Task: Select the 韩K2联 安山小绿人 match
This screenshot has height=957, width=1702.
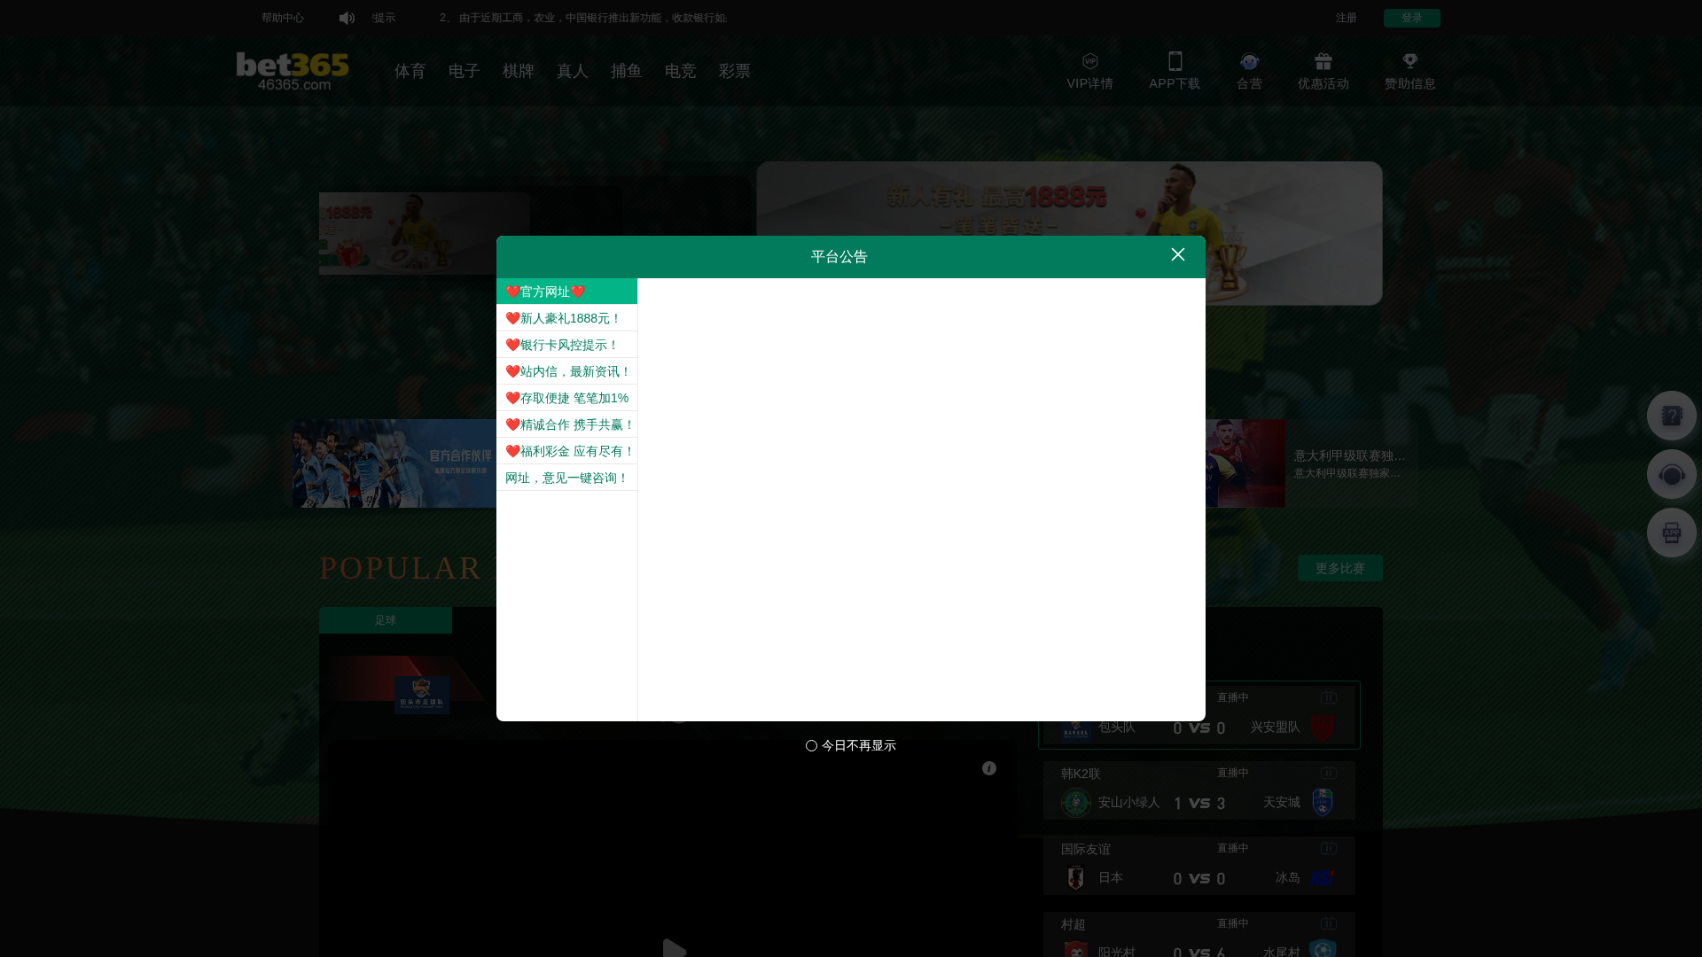Action: 1198,790
